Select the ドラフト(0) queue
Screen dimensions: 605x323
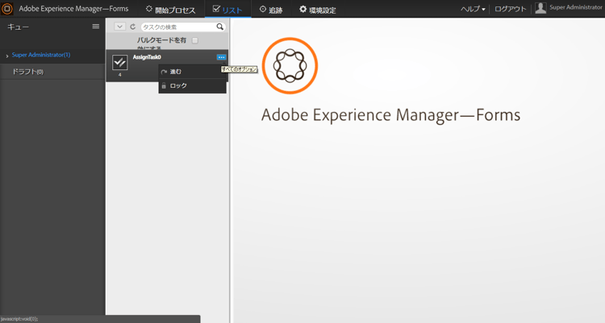(27, 72)
